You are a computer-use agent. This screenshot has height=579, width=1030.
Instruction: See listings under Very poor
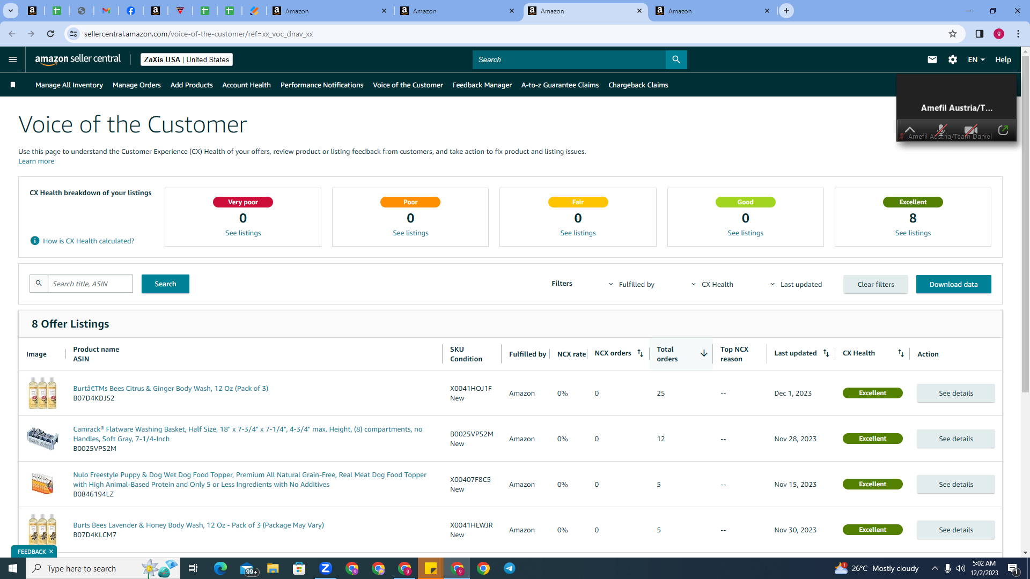pyautogui.click(x=243, y=233)
